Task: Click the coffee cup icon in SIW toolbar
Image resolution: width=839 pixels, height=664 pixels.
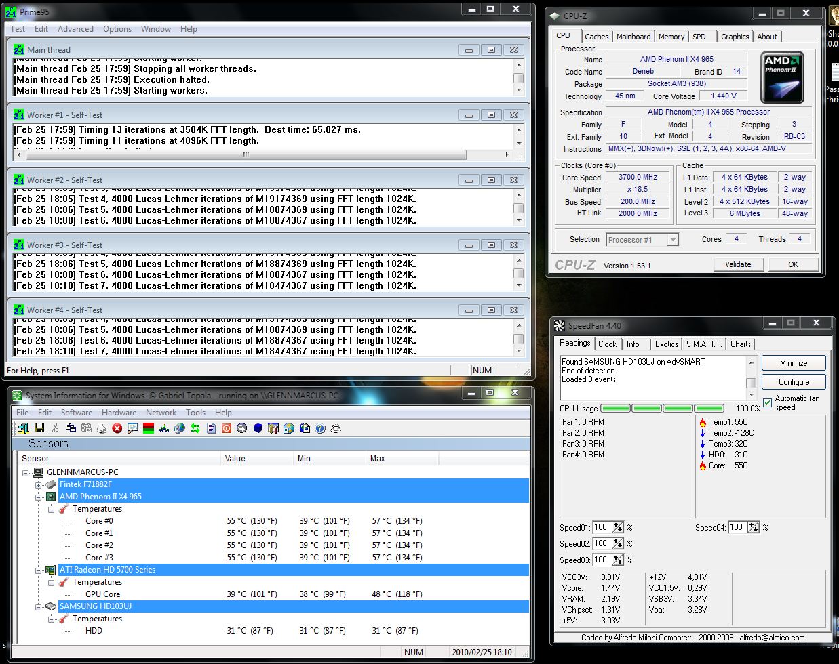Action: tap(336, 428)
